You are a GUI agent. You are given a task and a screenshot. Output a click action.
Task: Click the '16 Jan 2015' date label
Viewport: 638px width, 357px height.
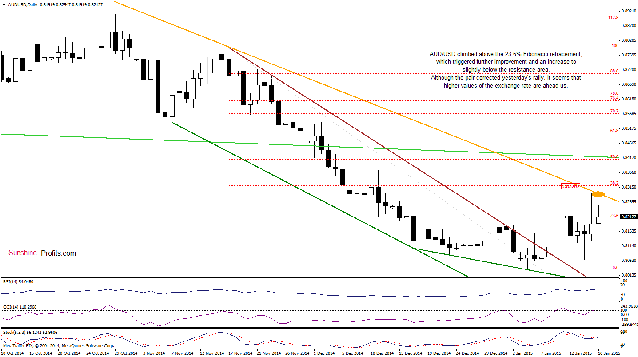coord(609,353)
